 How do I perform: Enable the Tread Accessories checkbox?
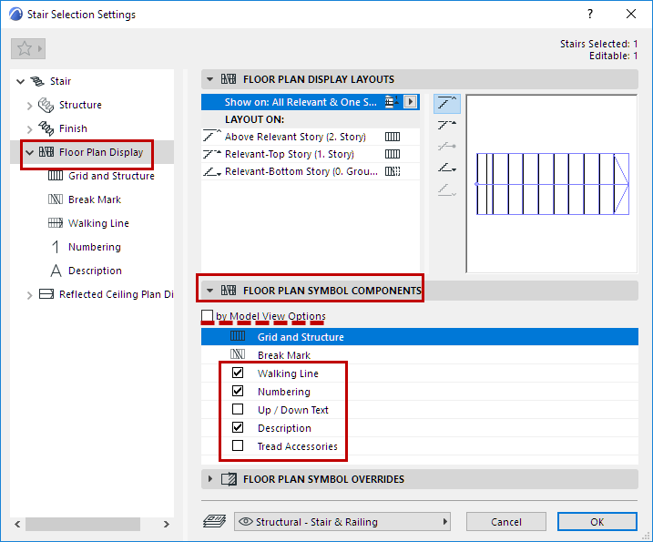tap(238, 445)
